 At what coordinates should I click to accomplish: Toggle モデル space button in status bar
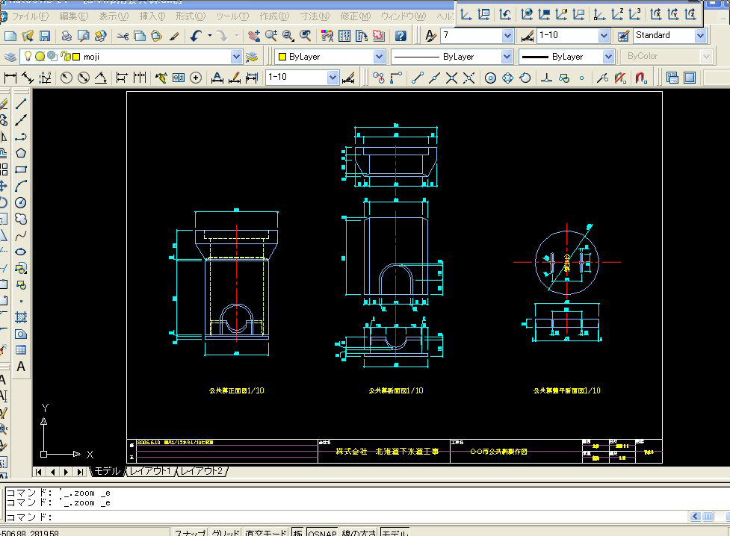click(x=395, y=532)
